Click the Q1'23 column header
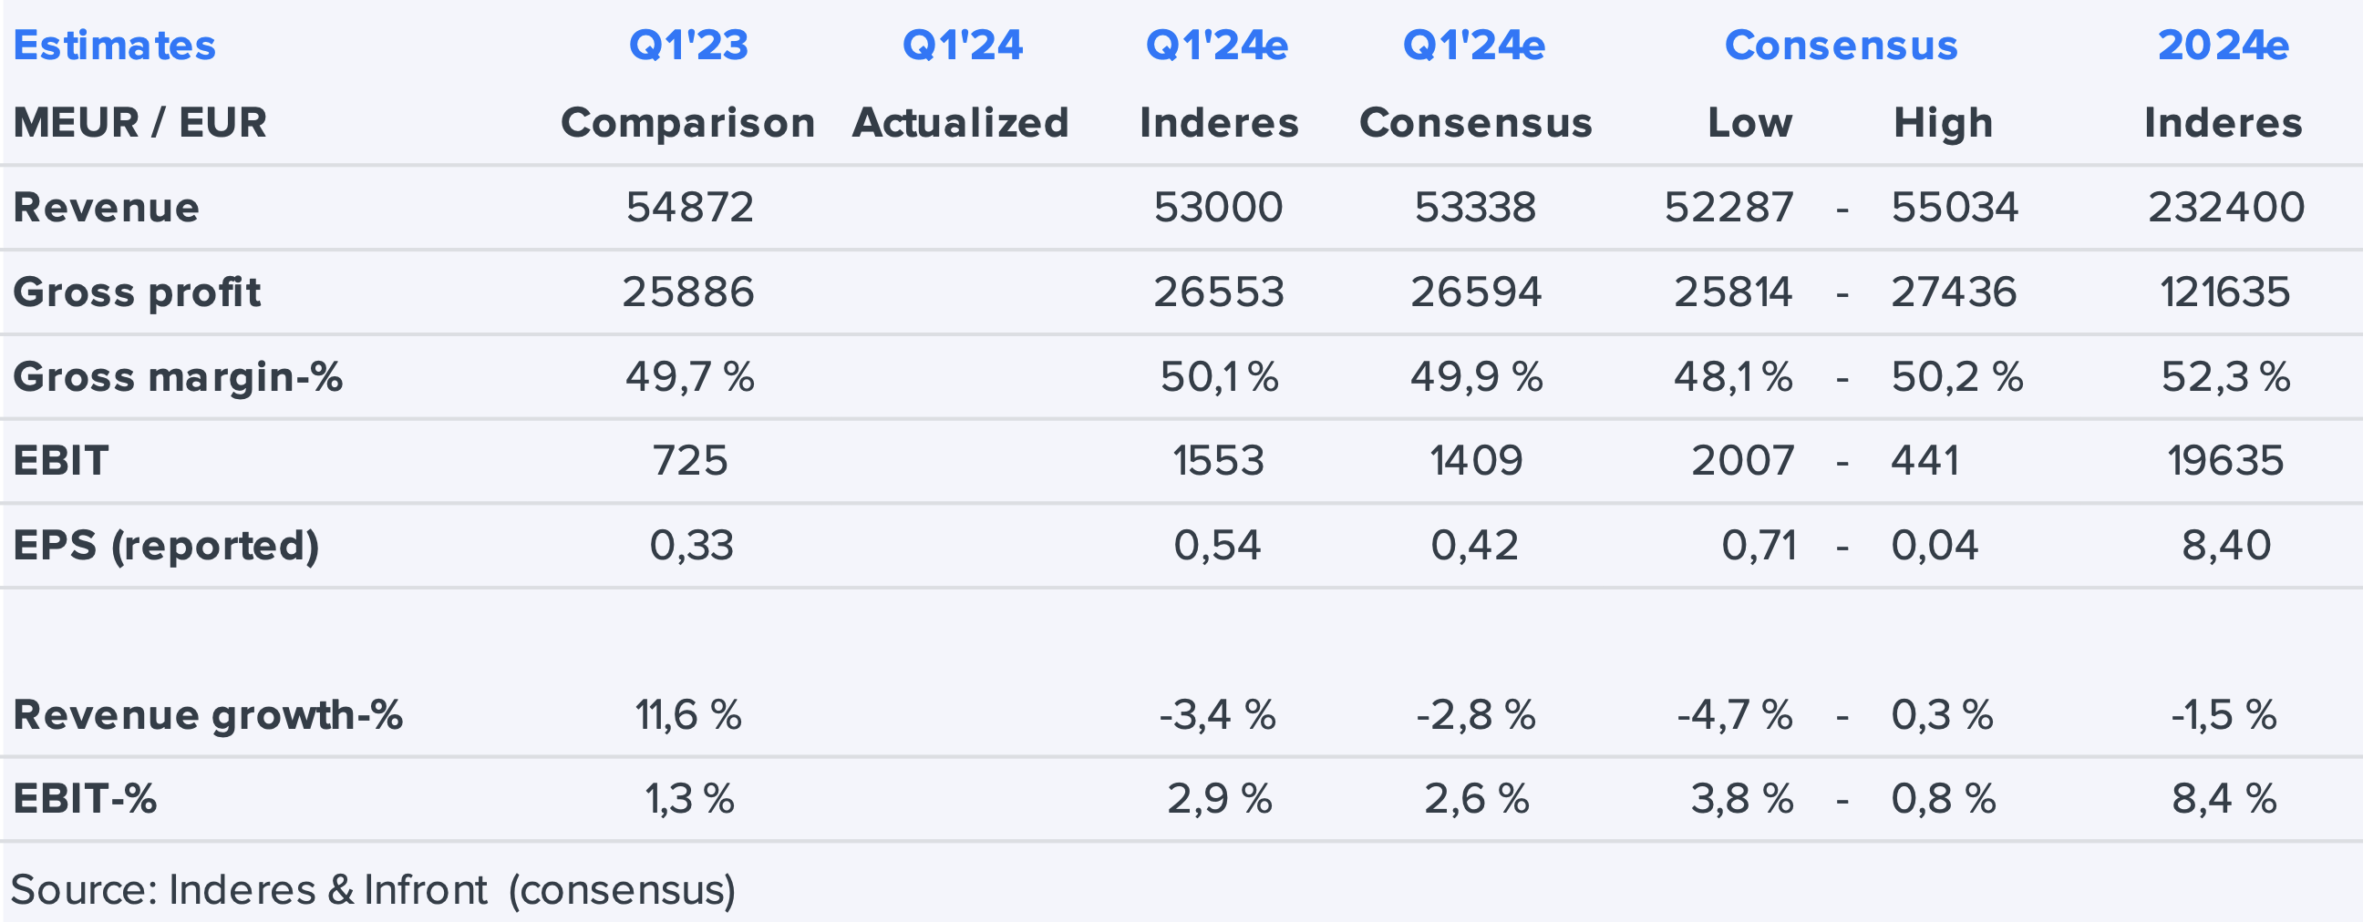 tap(688, 46)
